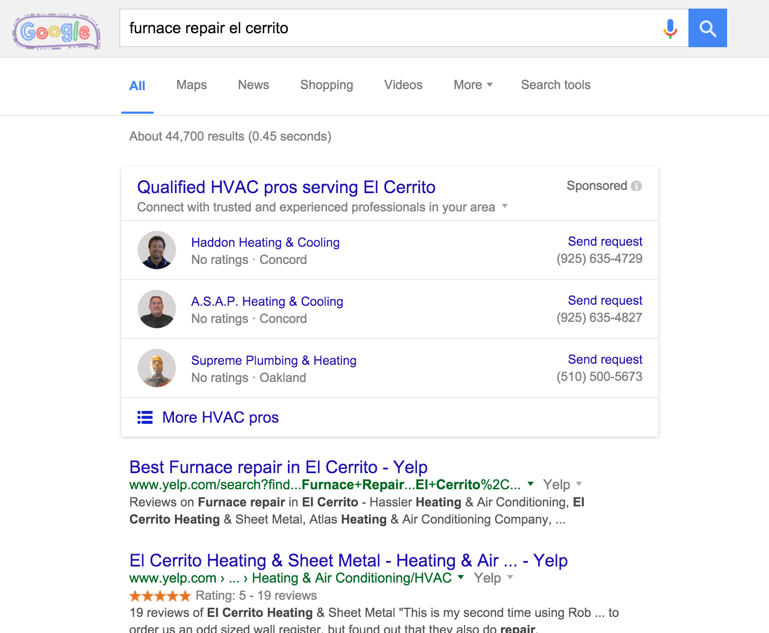
Task: Switch to the Videos tab
Action: (403, 85)
